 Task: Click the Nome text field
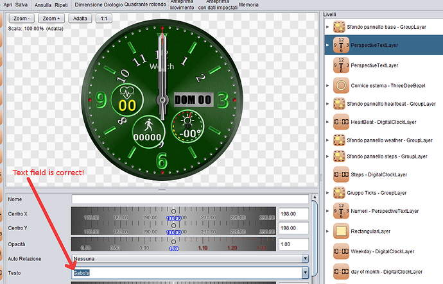[190, 199]
